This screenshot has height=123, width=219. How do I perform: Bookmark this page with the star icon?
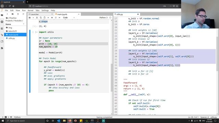coord(177,6)
